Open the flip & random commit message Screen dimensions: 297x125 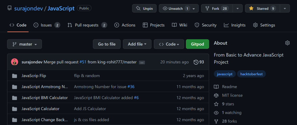point(87,76)
